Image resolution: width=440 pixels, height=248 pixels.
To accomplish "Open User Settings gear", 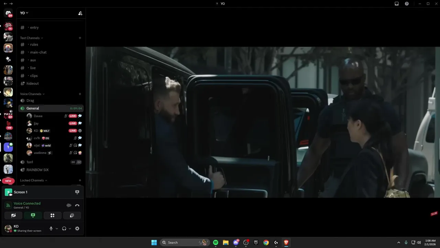I will (x=77, y=228).
